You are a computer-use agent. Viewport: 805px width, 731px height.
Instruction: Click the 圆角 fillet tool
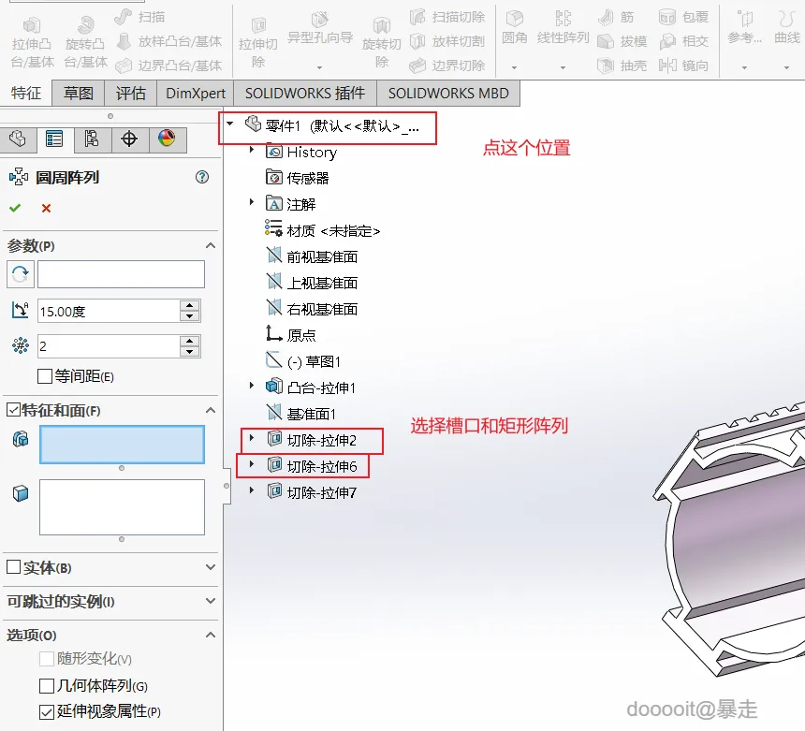coord(515,28)
